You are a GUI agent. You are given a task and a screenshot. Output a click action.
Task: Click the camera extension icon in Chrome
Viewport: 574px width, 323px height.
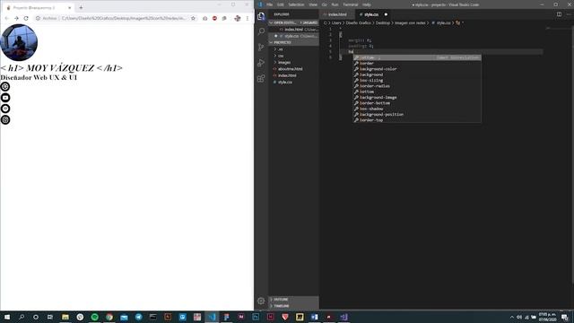point(205,18)
